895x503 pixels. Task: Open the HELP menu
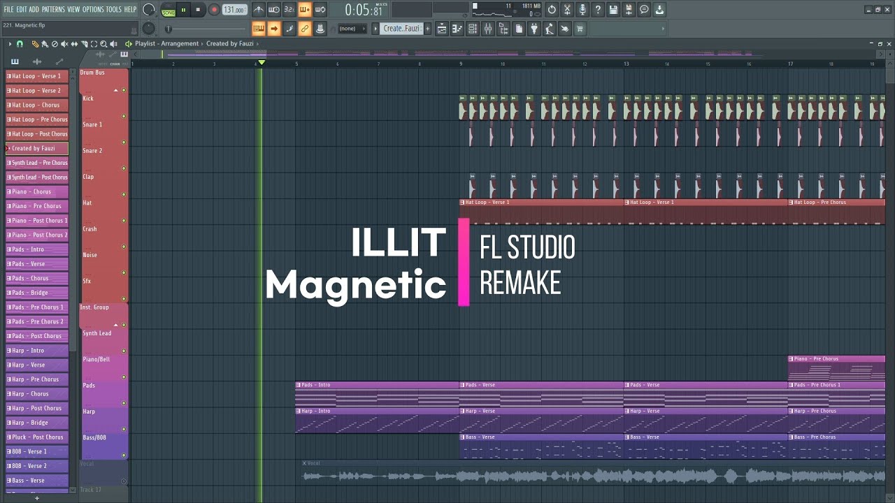pyautogui.click(x=130, y=10)
